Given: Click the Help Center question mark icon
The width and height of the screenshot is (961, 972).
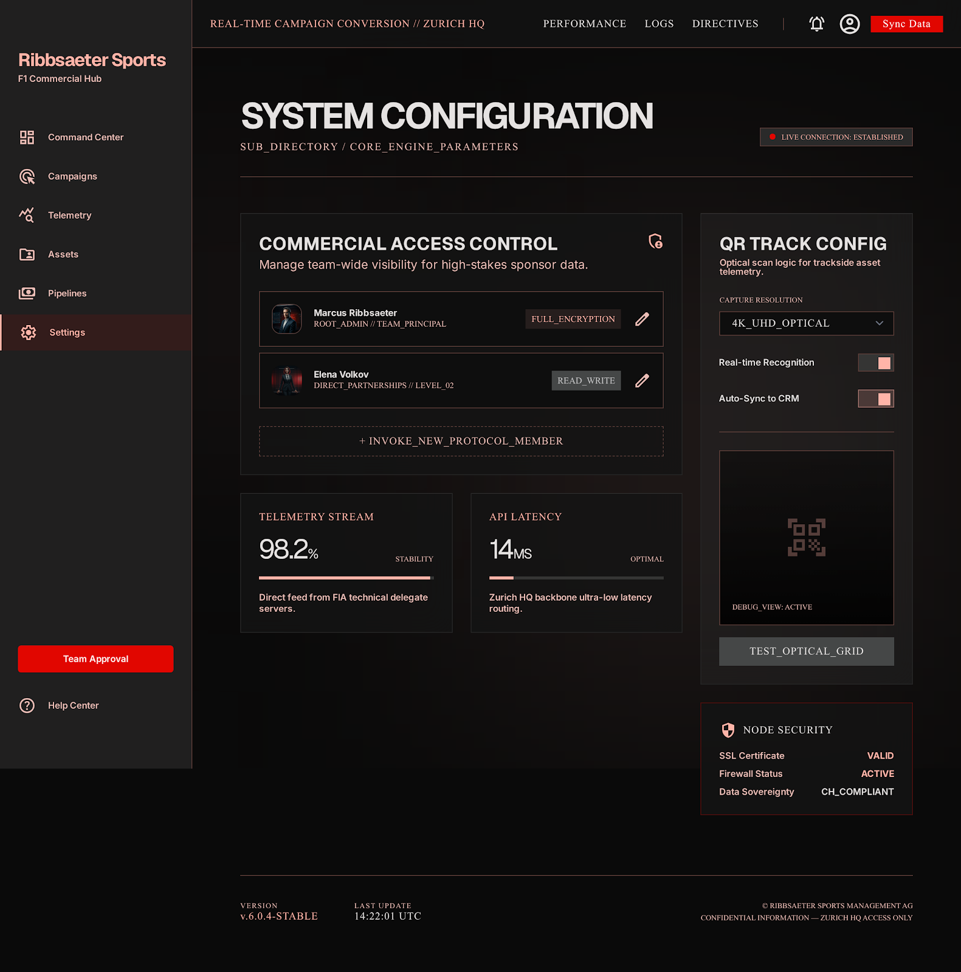Looking at the screenshot, I should click(27, 705).
